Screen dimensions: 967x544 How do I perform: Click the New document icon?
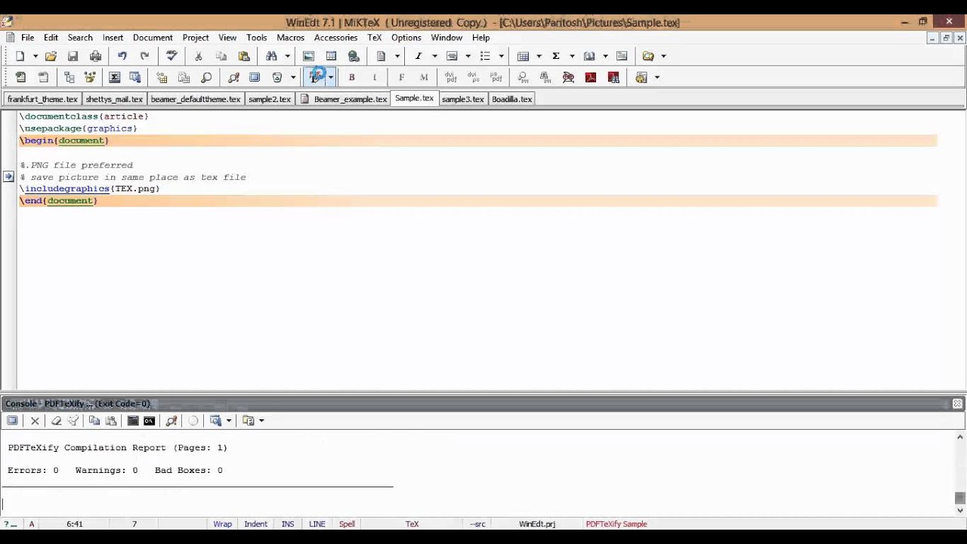tap(20, 56)
